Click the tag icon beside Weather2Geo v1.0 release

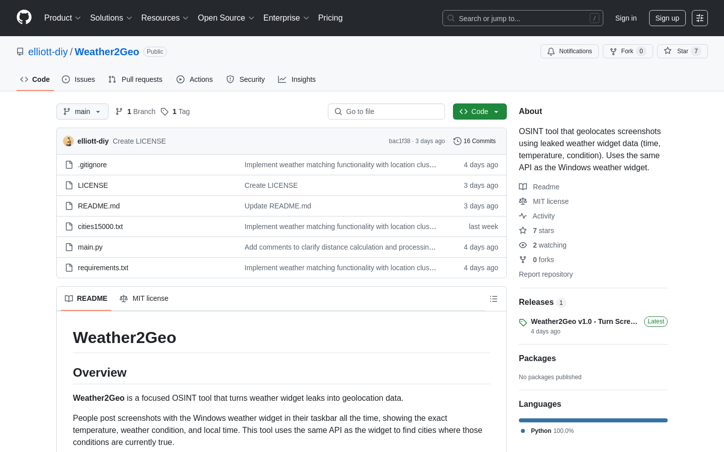[x=523, y=322]
